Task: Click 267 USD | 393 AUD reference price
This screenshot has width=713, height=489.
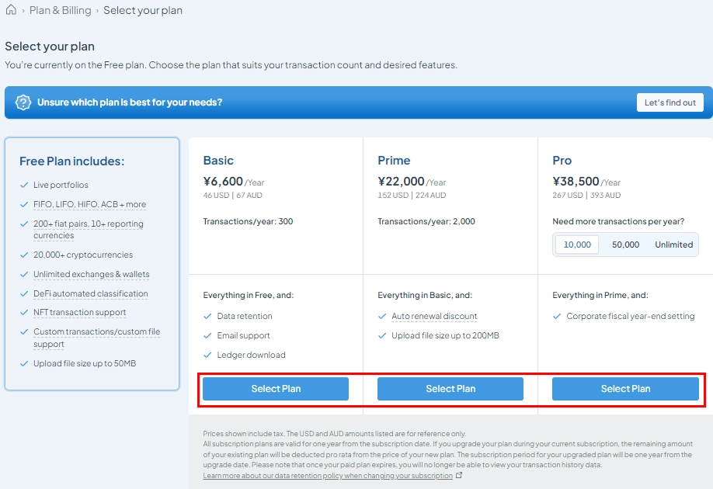Action: 586,196
